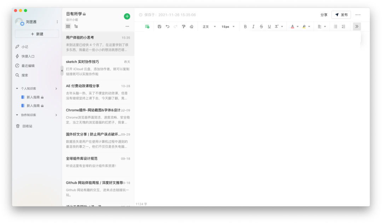This screenshot has width=382, height=223.
Task: Collapse the 个人知识库 section triangle
Action: (17, 89)
